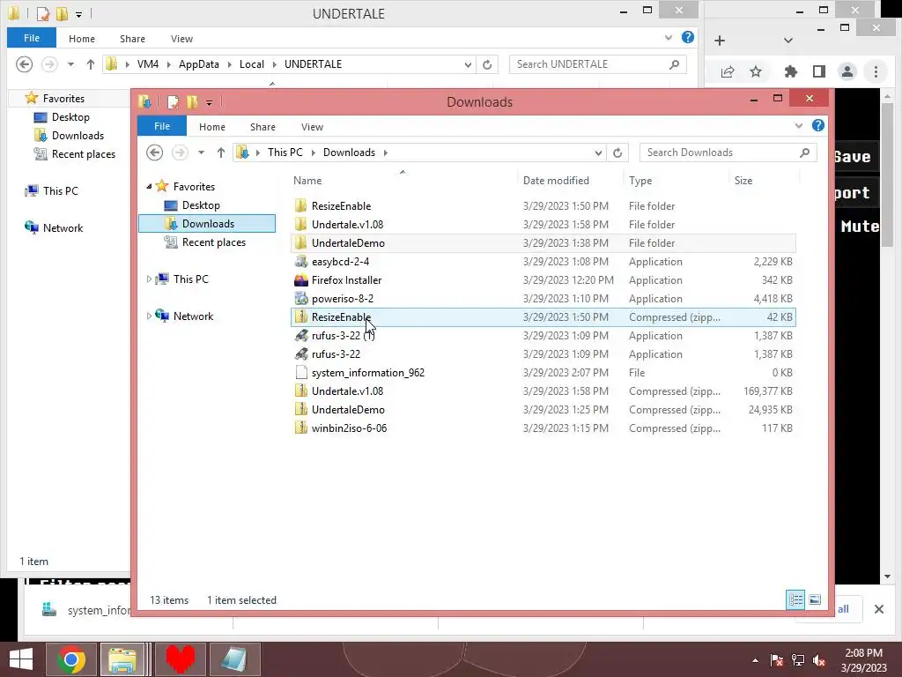Select ResizeEnable folder icon
The image size is (902, 677).
coord(300,206)
